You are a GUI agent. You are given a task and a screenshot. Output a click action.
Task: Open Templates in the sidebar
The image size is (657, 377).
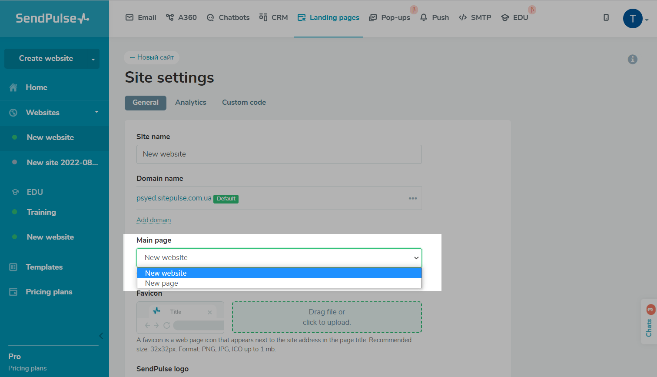44,267
